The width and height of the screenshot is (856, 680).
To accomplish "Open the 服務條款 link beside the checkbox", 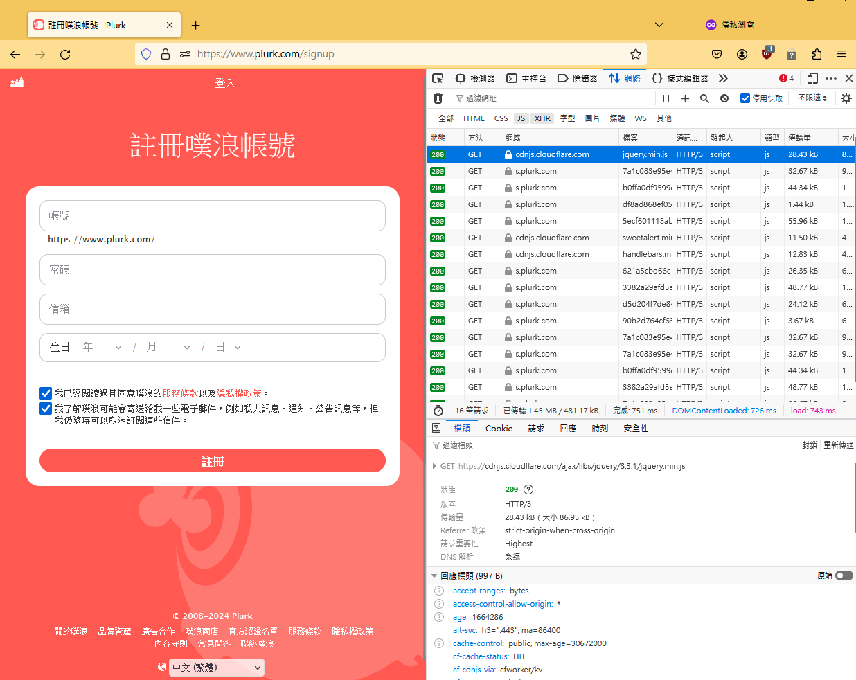I will pyautogui.click(x=180, y=393).
